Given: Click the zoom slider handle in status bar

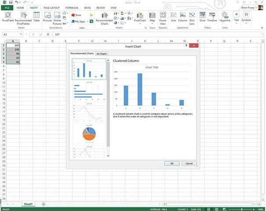Looking at the screenshot, I should 242,210.
